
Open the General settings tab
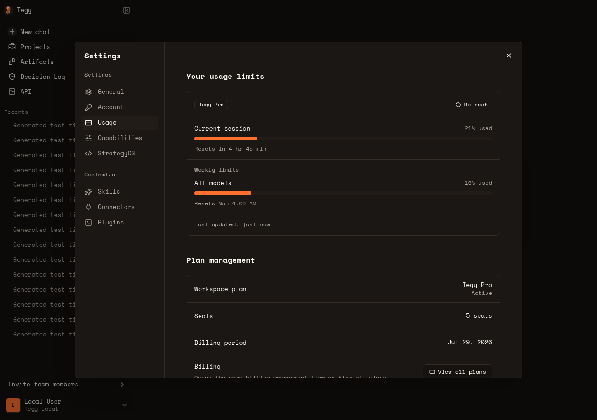(120, 92)
